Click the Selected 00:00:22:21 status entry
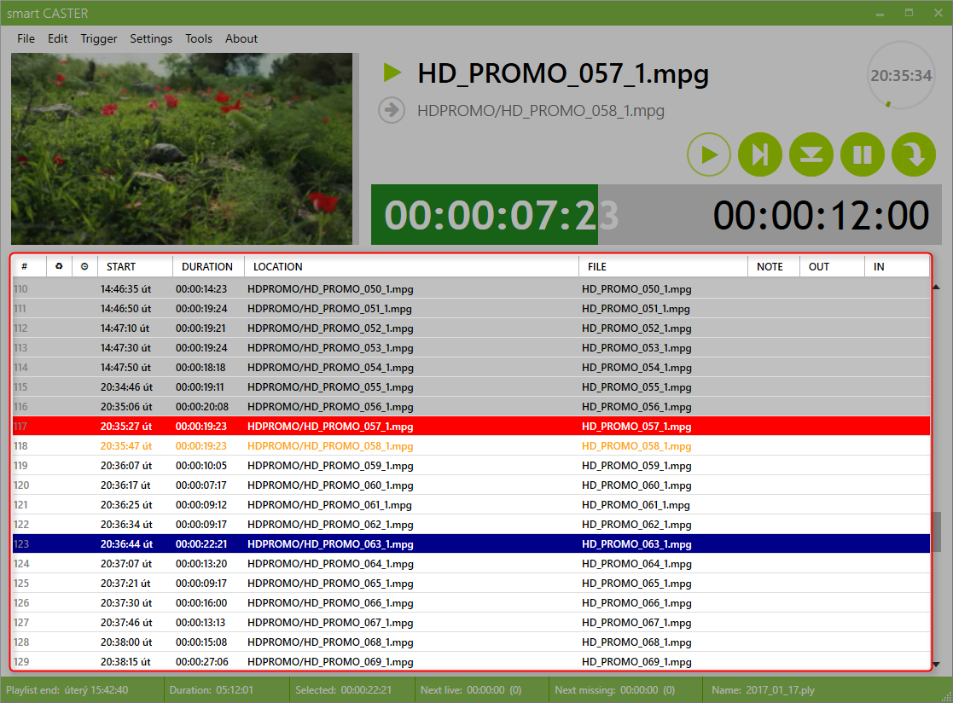The width and height of the screenshot is (953, 703). (x=343, y=690)
